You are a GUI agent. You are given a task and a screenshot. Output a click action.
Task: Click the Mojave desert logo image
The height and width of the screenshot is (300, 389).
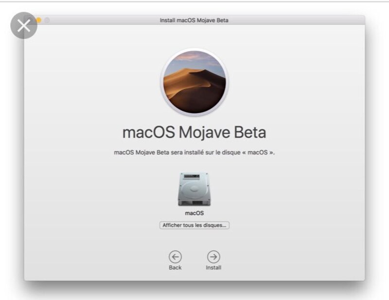point(194,82)
